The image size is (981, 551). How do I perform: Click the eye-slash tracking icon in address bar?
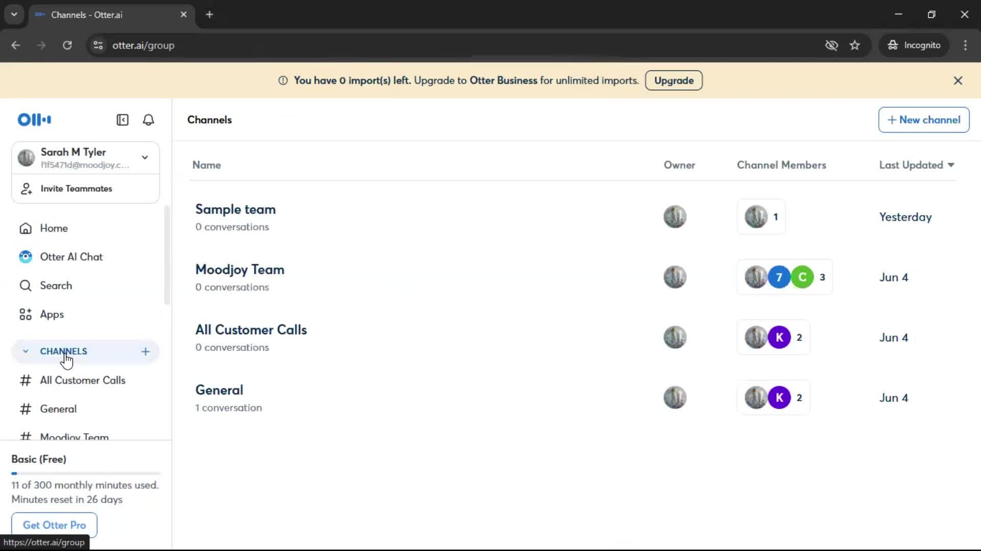point(831,45)
